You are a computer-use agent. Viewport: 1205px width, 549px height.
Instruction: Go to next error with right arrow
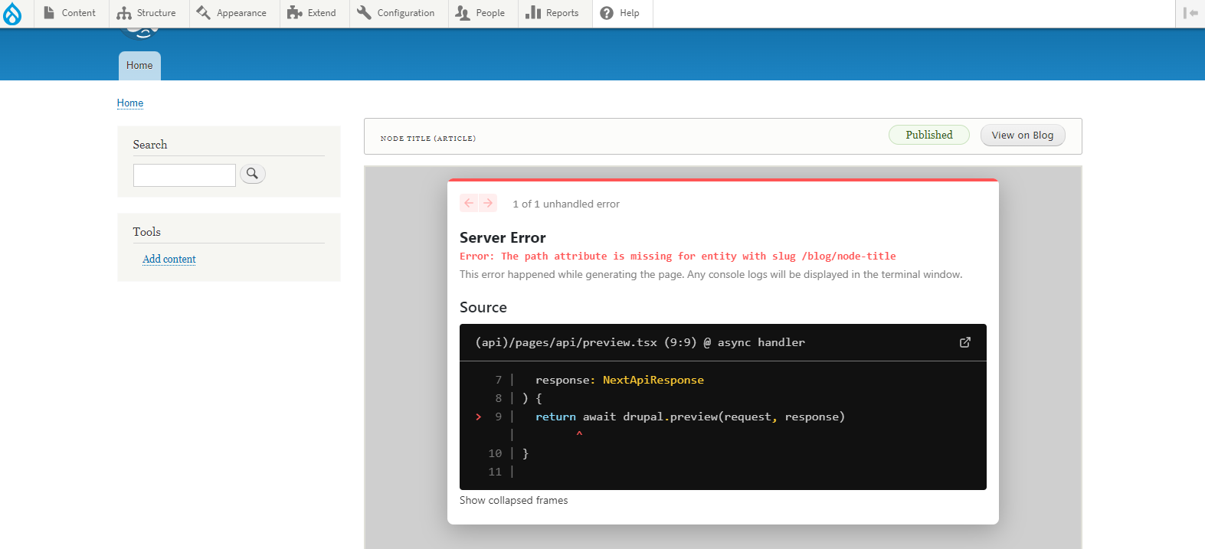[x=488, y=203]
